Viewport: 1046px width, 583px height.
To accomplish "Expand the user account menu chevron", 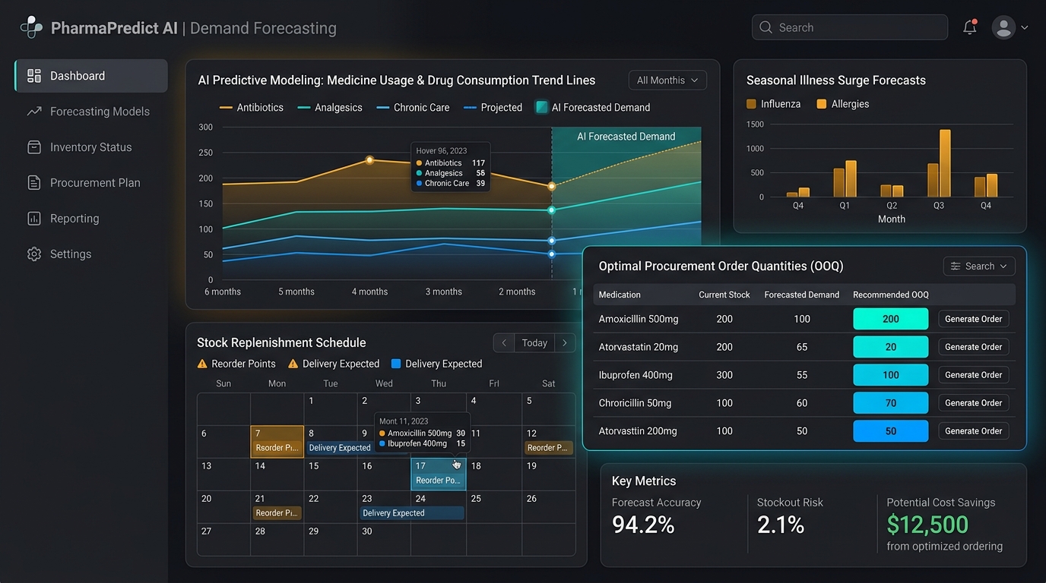I will [x=1025, y=27].
